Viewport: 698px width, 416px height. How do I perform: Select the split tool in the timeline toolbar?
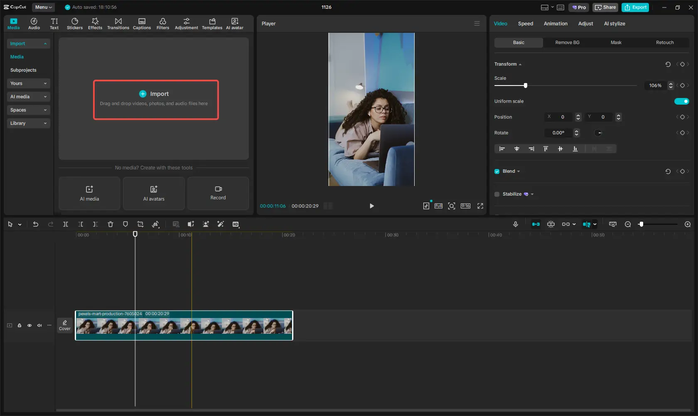pyautogui.click(x=65, y=224)
